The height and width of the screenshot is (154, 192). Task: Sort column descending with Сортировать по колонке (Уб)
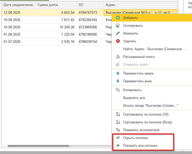click(x=147, y=115)
